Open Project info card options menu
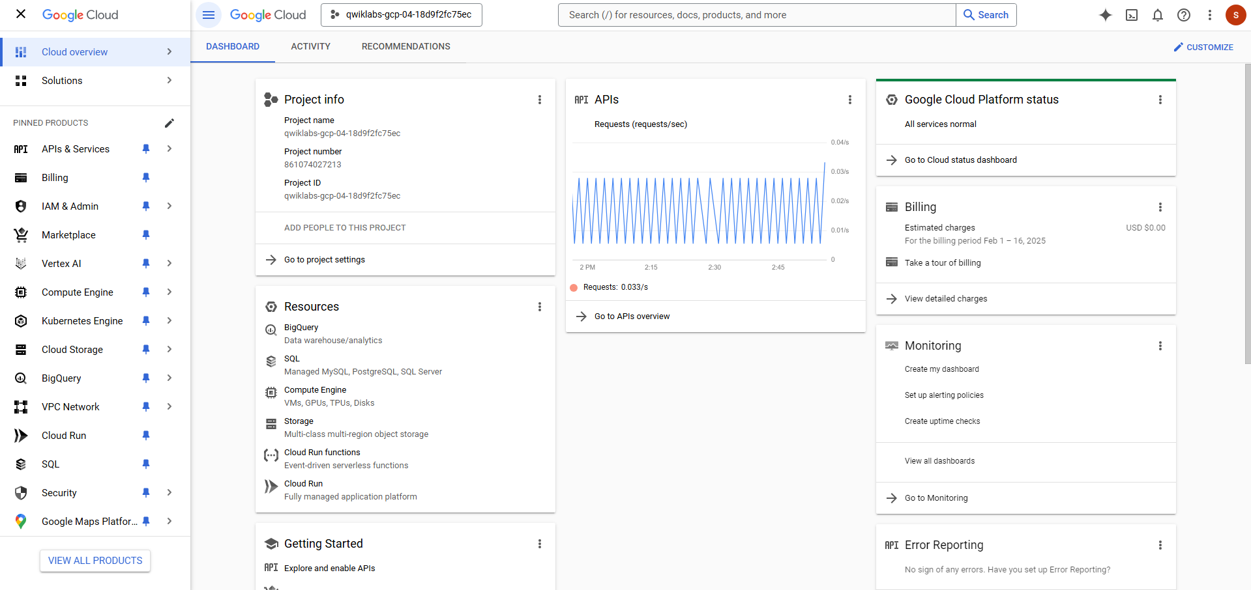 click(540, 100)
